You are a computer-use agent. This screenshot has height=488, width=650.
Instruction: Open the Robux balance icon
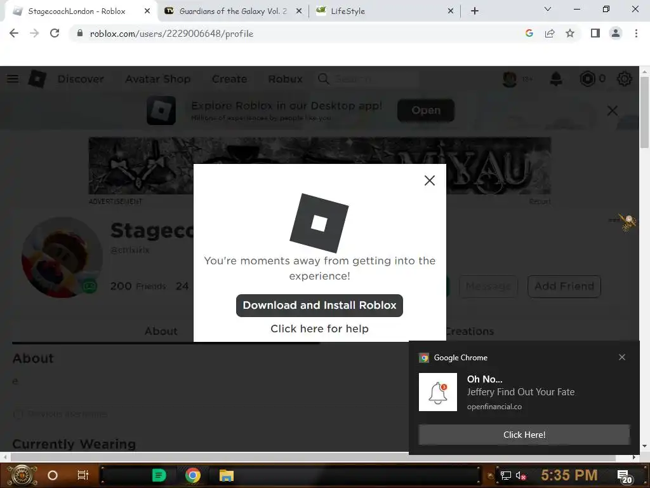click(587, 79)
